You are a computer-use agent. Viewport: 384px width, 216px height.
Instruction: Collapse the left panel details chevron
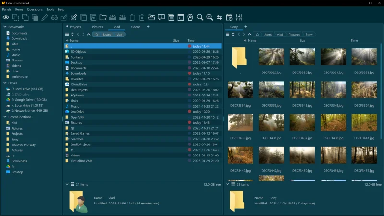click(x=67, y=184)
